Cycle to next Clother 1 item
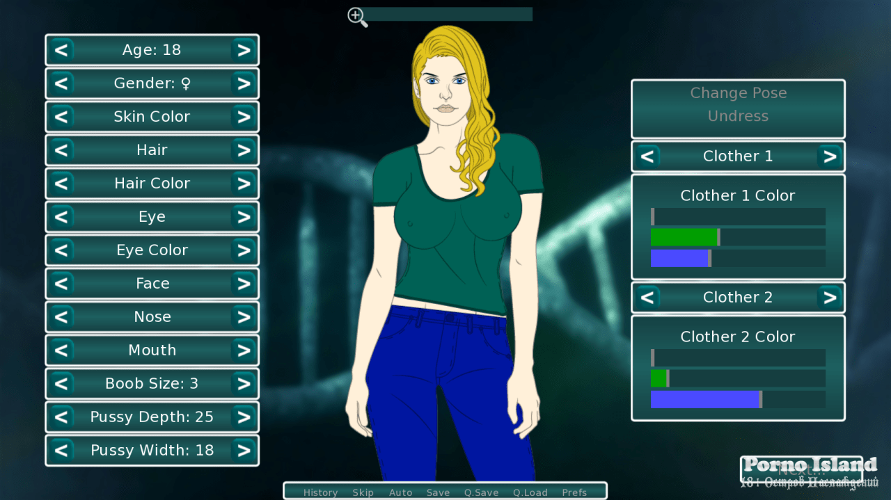891x500 pixels. tap(829, 156)
